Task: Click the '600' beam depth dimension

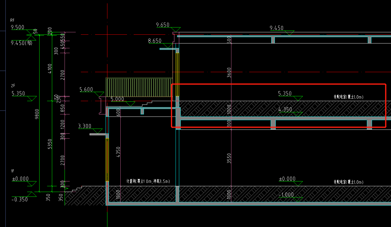Action: click(118, 112)
